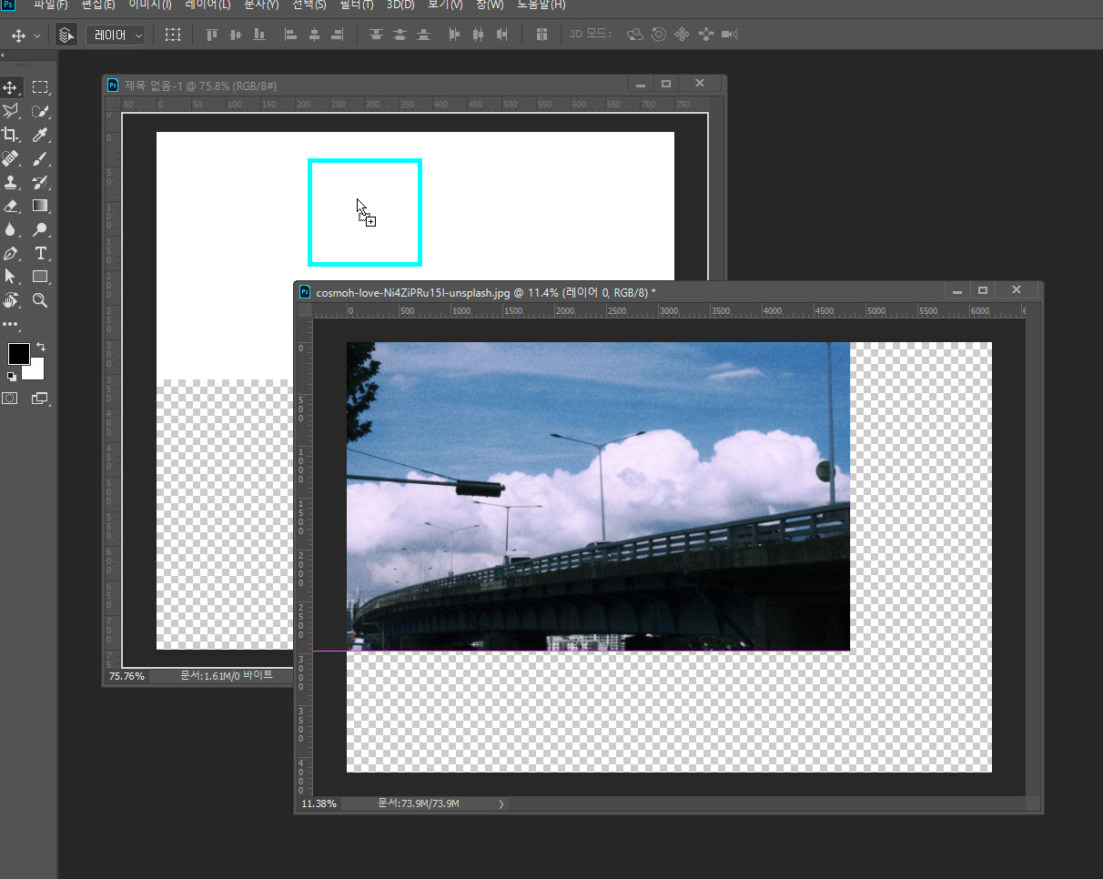This screenshot has height=879, width=1103.
Task: Toggle Auto-Select layers option
Action: [x=66, y=35]
